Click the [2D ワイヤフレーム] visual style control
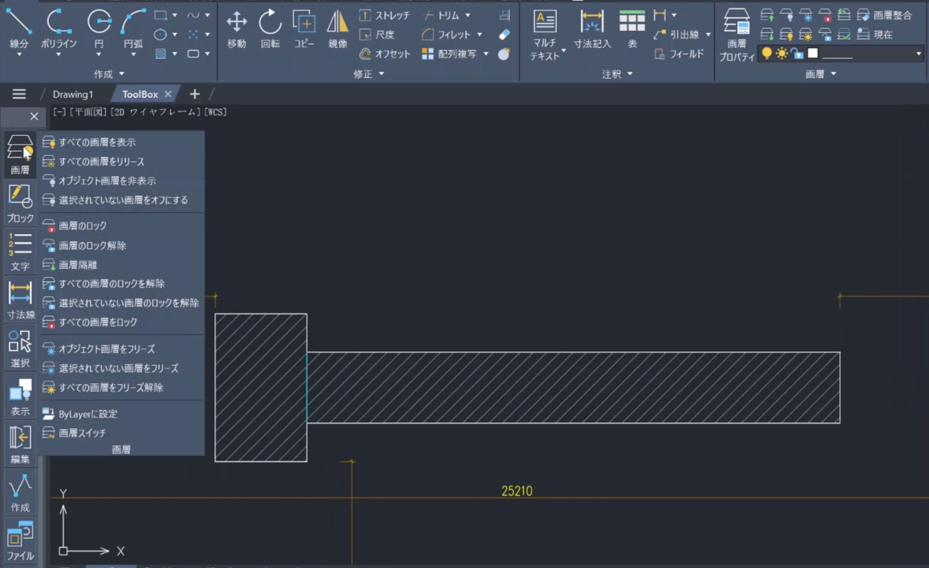 coord(156,112)
